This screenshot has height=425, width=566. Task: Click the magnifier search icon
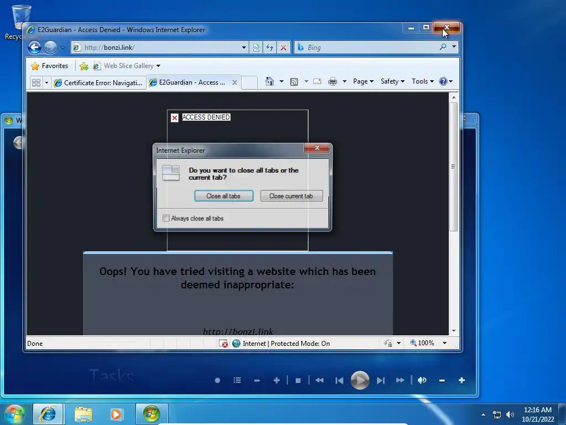(x=443, y=47)
